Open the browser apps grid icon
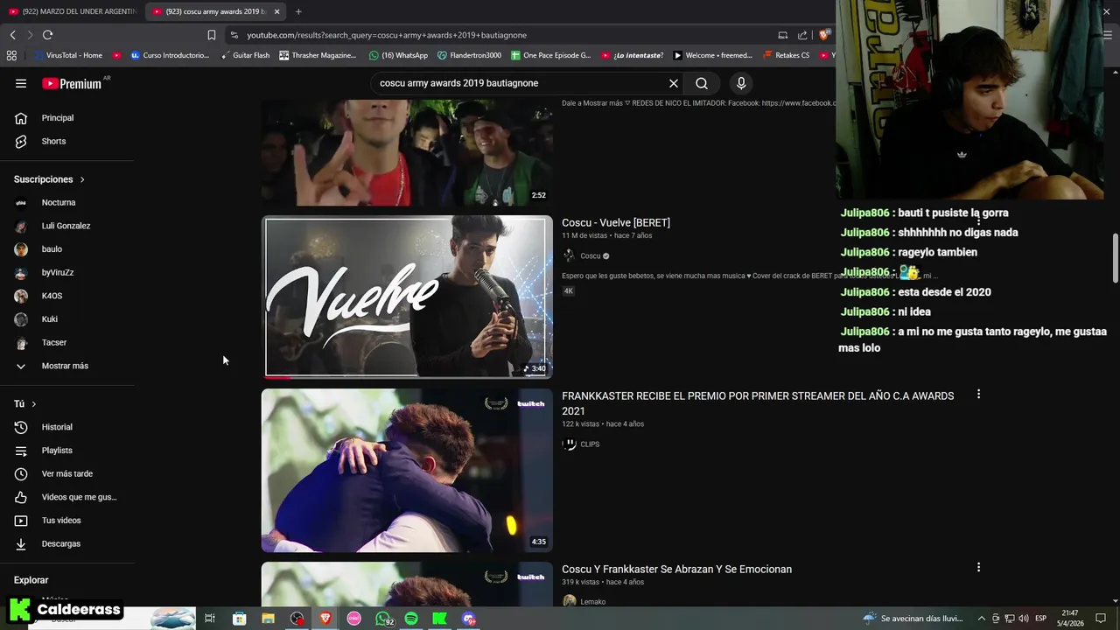1120x630 pixels. click(x=11, y=55)
